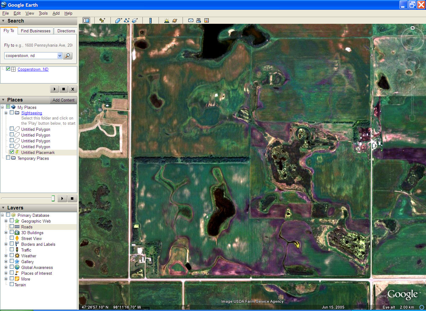Uncheck the Untitled Placemark checkbox
The image size is (426, 311).
(12, 152)
